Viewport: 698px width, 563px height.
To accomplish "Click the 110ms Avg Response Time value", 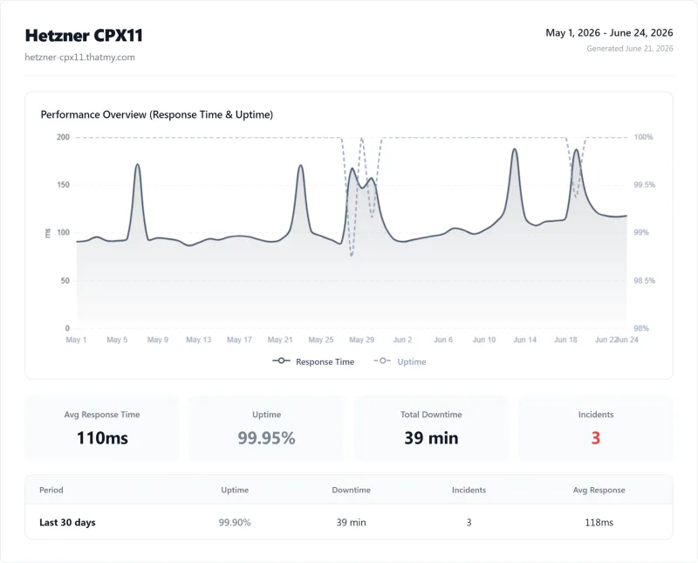I will [102, 438].
